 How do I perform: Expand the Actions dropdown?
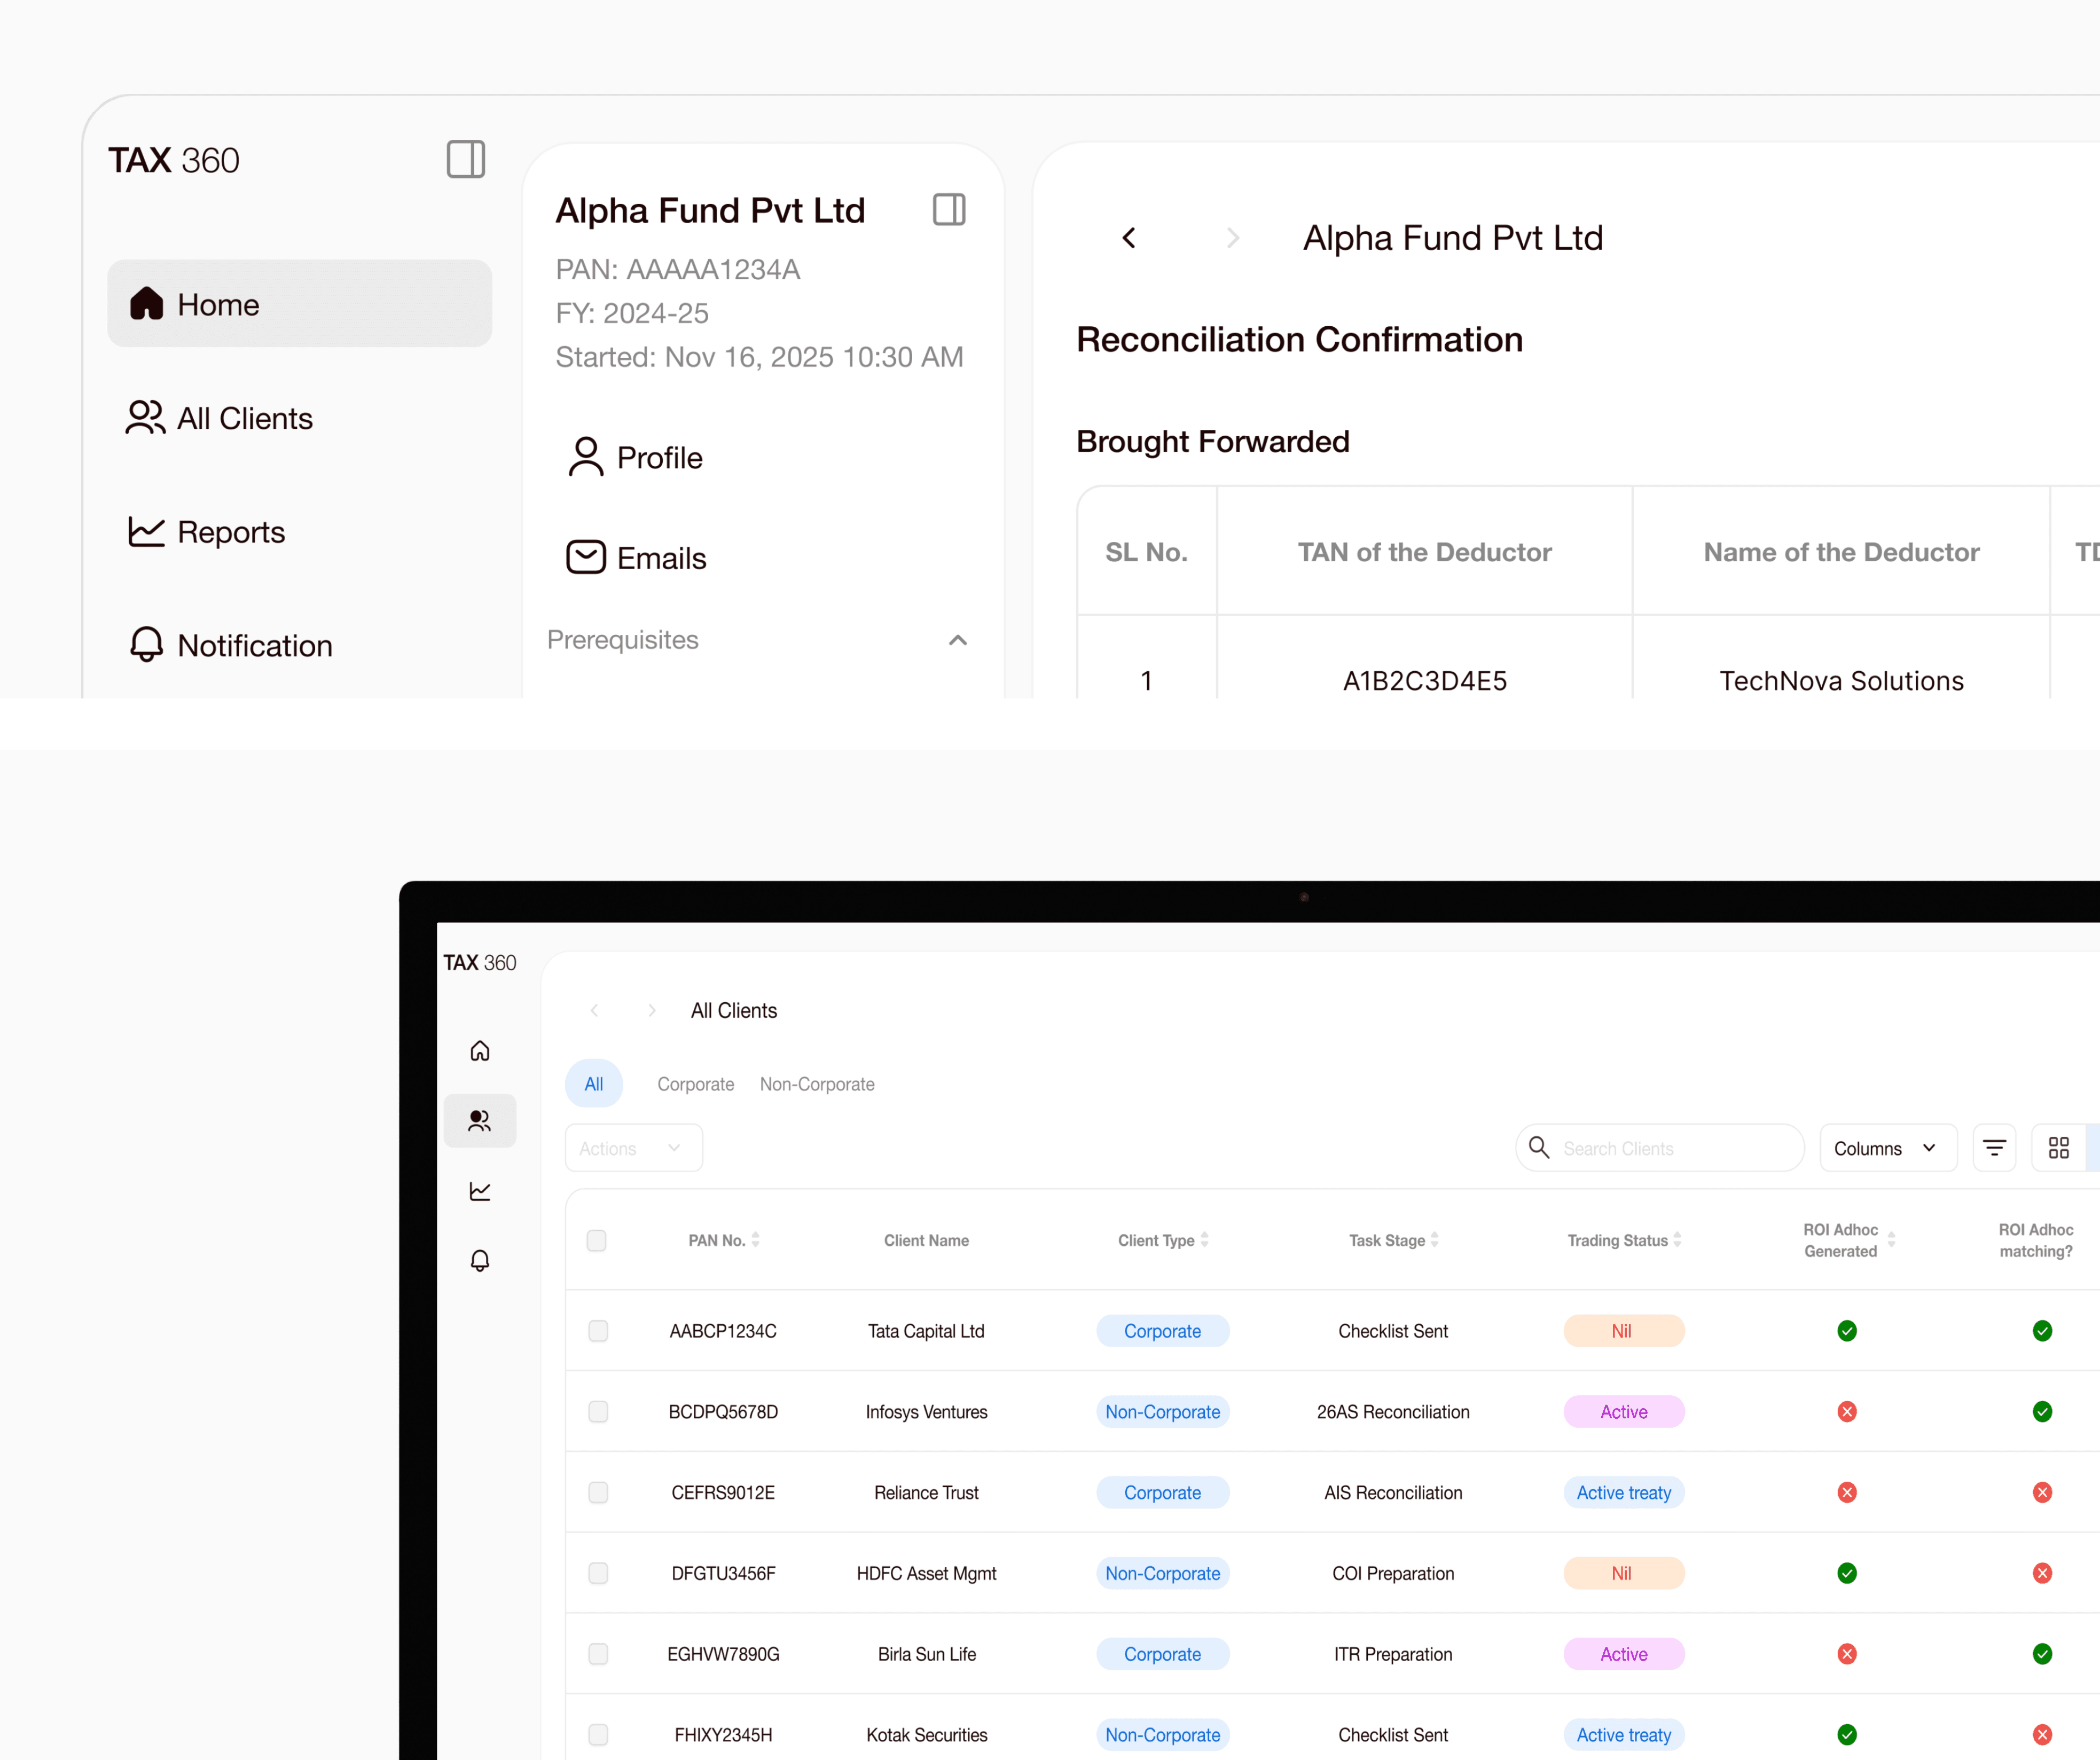[633, 1148]
